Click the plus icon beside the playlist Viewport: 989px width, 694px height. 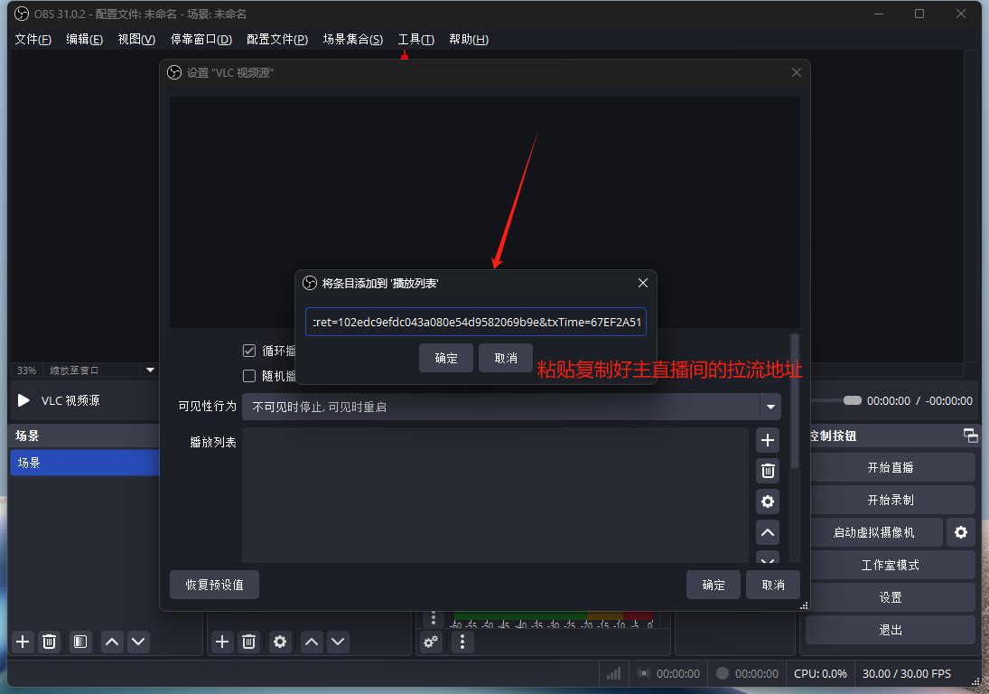[768, 441]
